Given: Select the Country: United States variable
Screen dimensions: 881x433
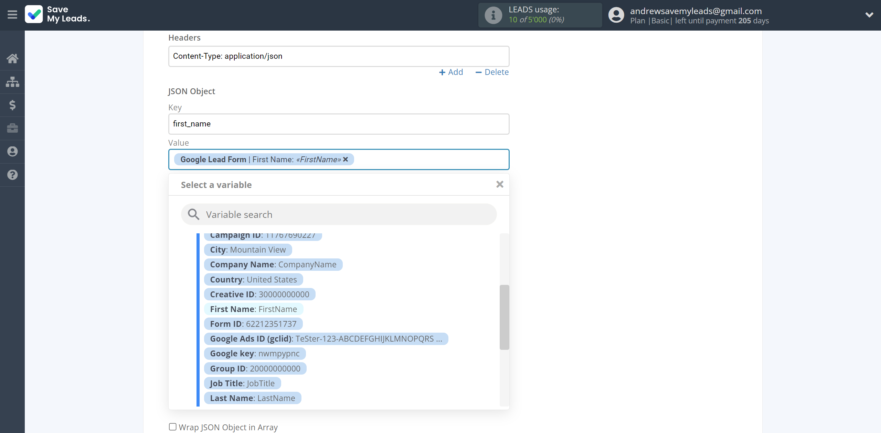Looking at the screenshot, I should click(254, 280).
